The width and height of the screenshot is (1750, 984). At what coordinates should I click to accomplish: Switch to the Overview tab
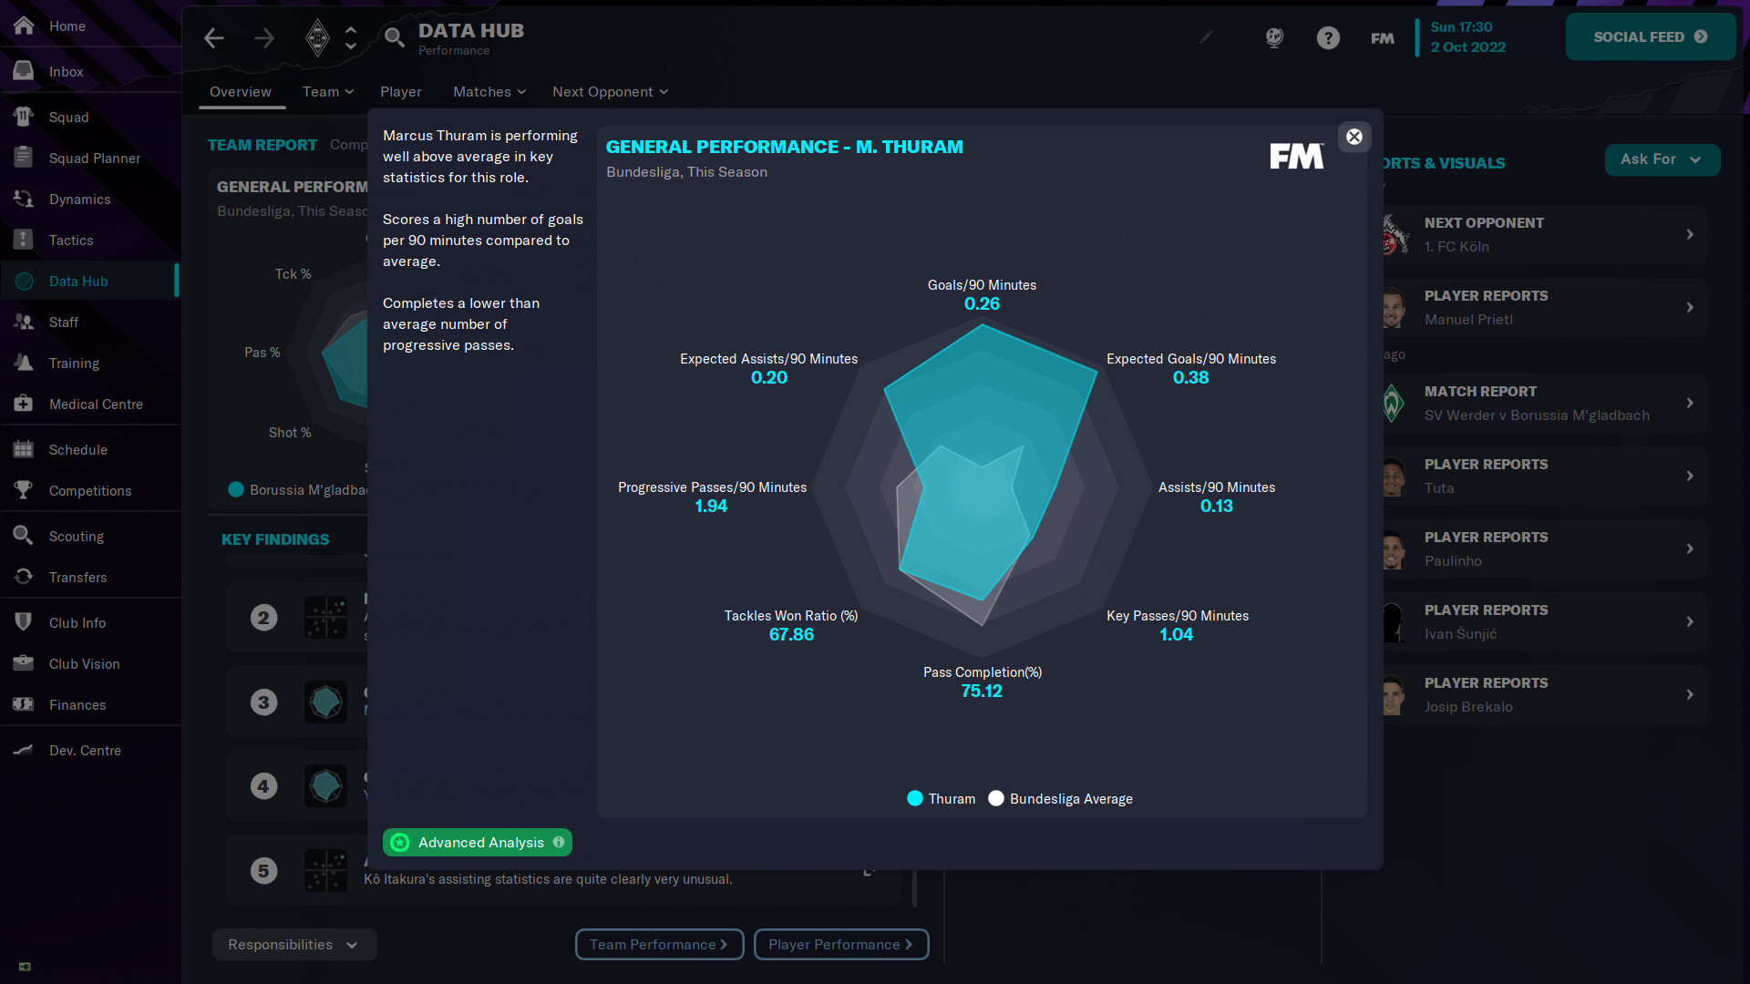coord(239,91)
